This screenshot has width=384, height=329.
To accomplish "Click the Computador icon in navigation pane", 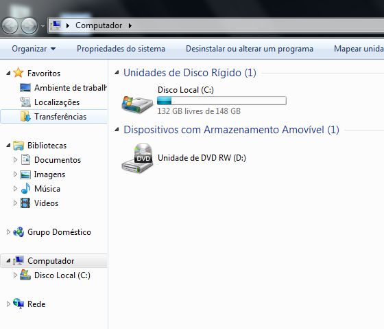I will coord(19,260).
